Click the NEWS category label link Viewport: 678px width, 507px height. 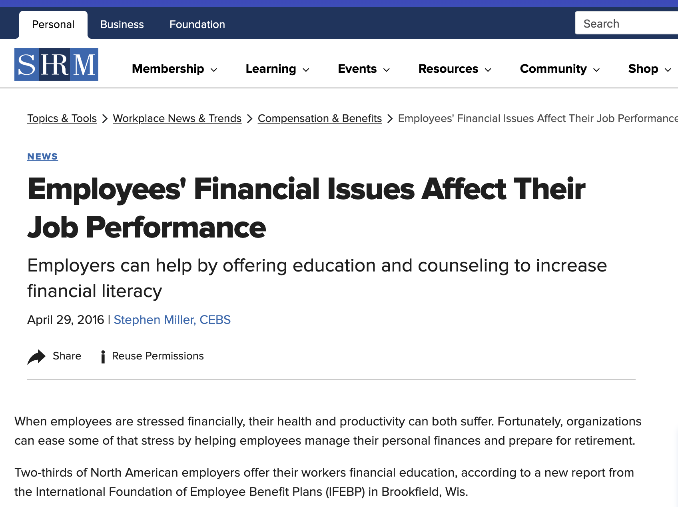[42, 156]
